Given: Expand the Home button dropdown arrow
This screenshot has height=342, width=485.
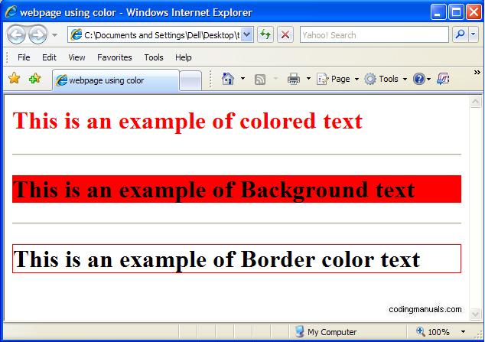Looking at the screenshot, I should tap(242, 79).
